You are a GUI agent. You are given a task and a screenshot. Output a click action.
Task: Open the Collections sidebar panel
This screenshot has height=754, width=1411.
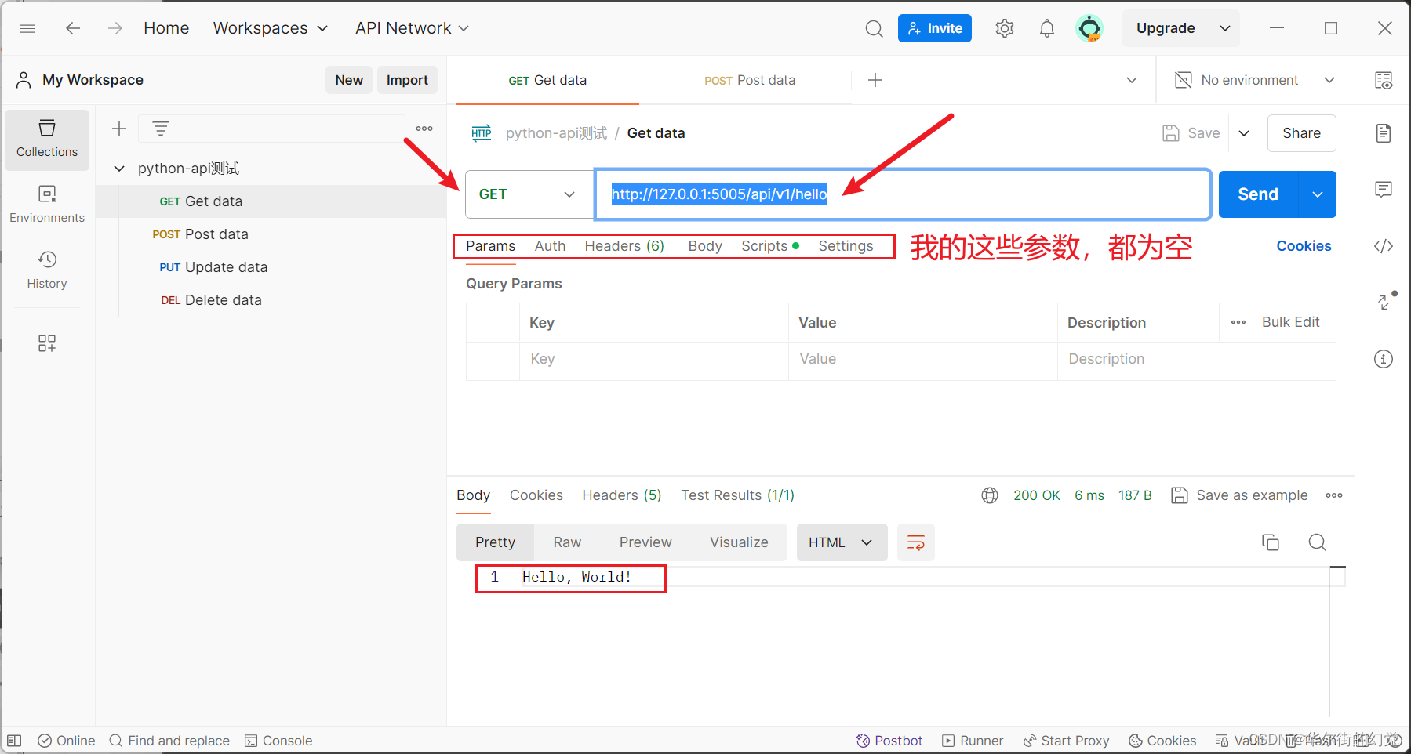coord(47,140)
